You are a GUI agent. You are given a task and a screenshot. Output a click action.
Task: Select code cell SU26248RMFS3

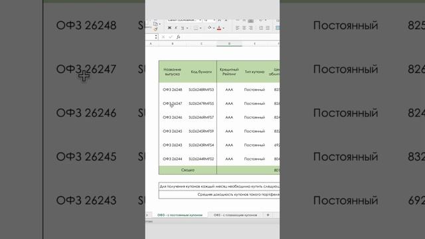click(201, 90)
